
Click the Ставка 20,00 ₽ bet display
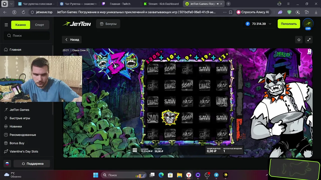[159, 150]
